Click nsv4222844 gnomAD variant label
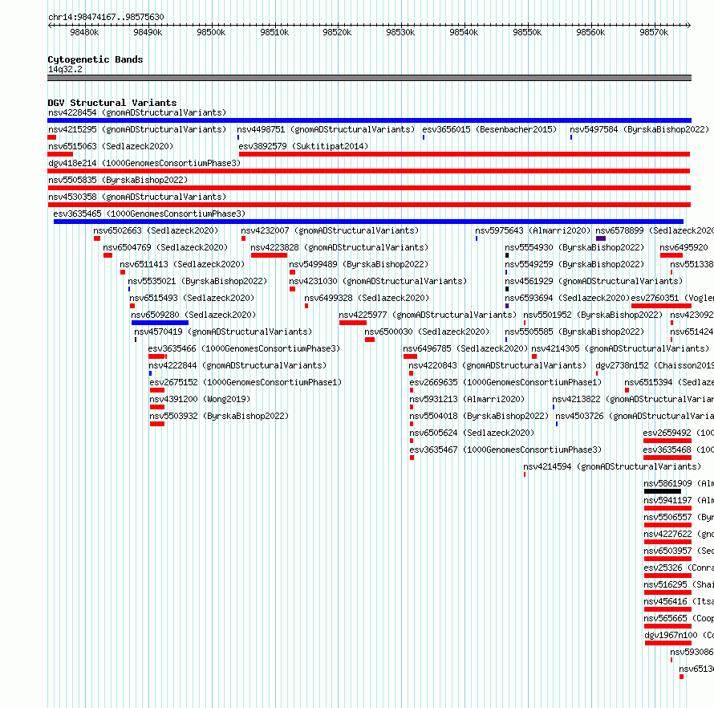Viewport: 714px width, 708px height. 237,365
